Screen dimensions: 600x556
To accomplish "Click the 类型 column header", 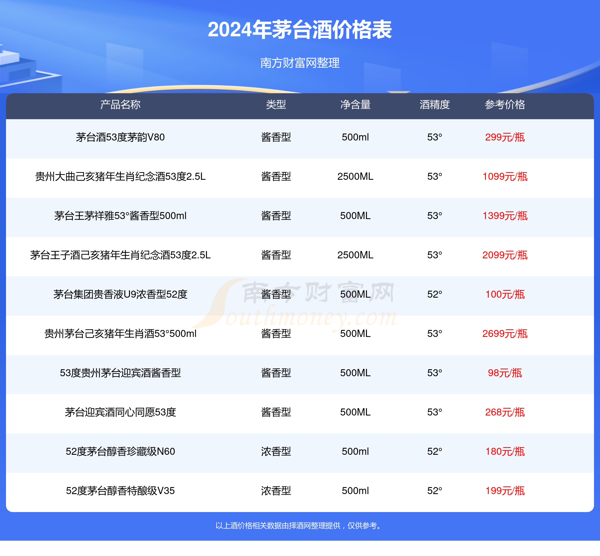I will click(276, 105).
